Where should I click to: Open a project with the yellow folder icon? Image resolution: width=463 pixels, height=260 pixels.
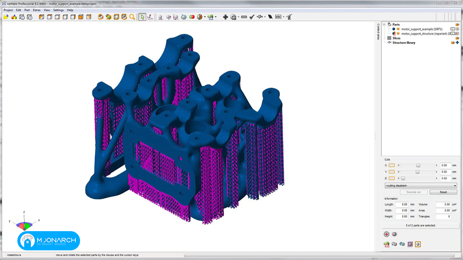[6, 17]
